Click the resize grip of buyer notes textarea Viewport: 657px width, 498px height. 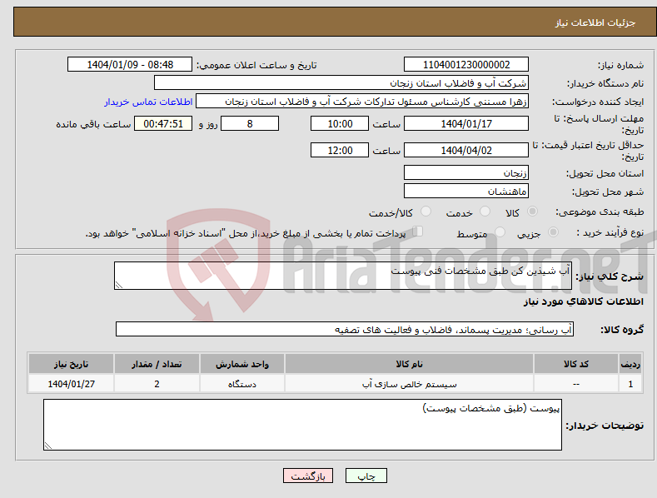pos(48,446)
